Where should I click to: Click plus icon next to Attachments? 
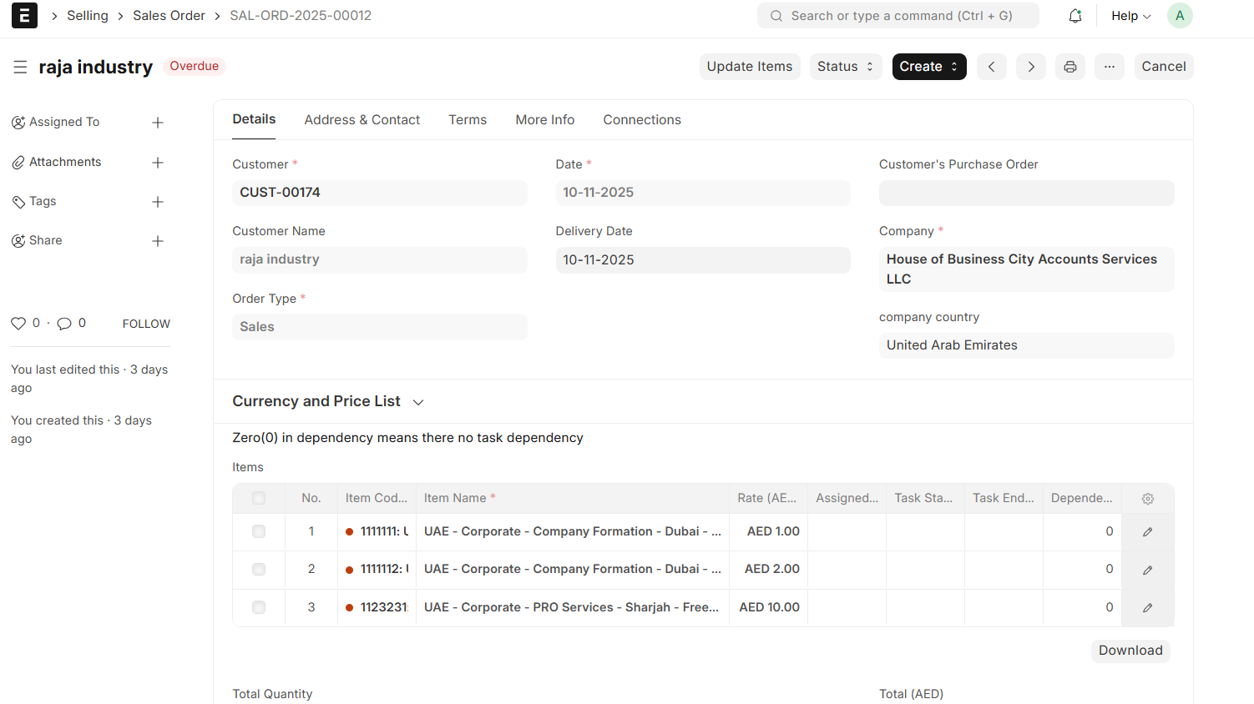click(158, 163)
